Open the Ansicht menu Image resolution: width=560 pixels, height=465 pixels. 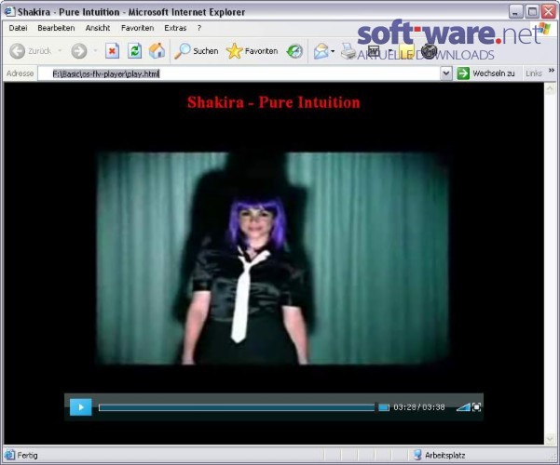(98, 28)
